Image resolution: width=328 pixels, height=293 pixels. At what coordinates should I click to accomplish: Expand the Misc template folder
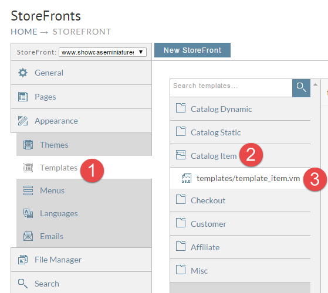[x=240, y=271]
